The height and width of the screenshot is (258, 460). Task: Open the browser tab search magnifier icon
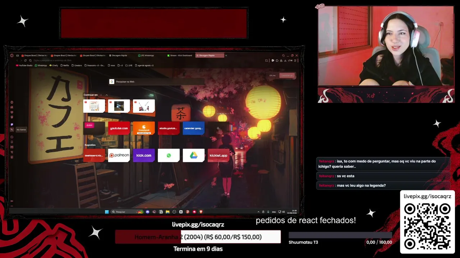pyautogui.click(x=283, y=56)
